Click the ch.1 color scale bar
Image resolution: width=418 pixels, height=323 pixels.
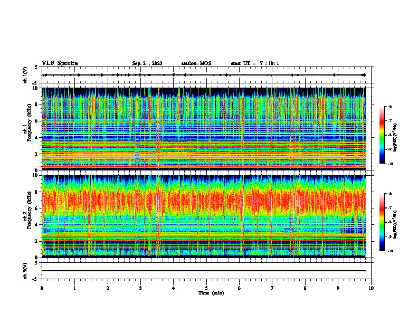tap(382, 135)
